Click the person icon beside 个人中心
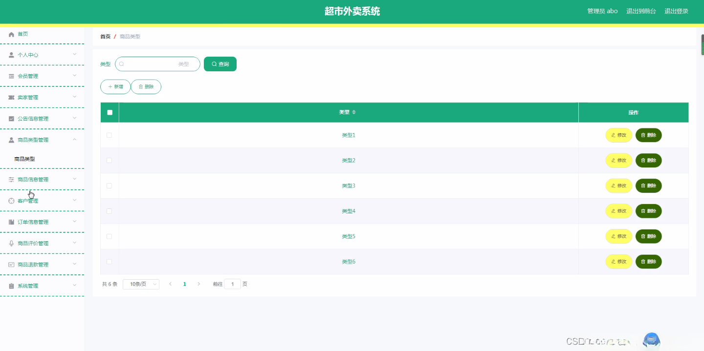This screenshot has height=351, width=704. point(11,55)
